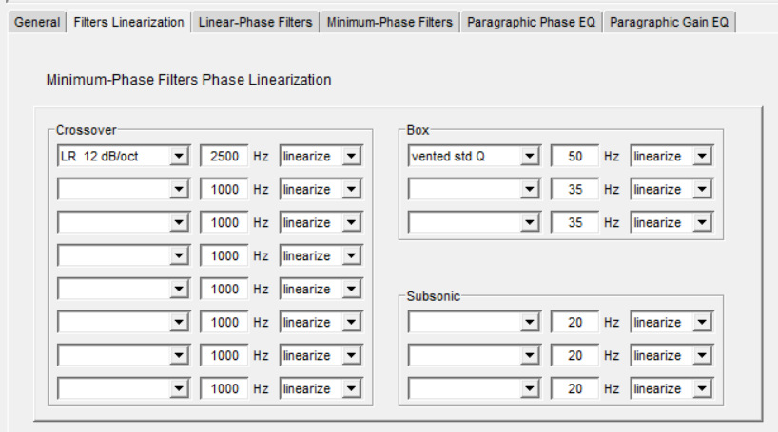This screenshot has height=432, width=778.
Task: Click the second Box row 35 Hz field
Action: click(x=574, y=190)
